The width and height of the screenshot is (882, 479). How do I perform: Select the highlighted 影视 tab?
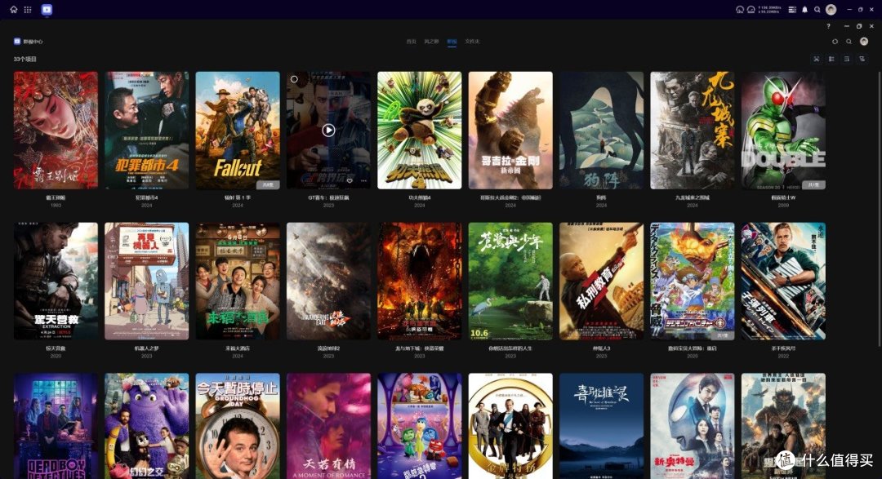[x=452, y=42]
